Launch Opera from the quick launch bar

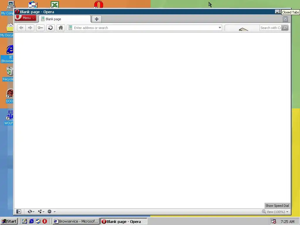(45, 221)
